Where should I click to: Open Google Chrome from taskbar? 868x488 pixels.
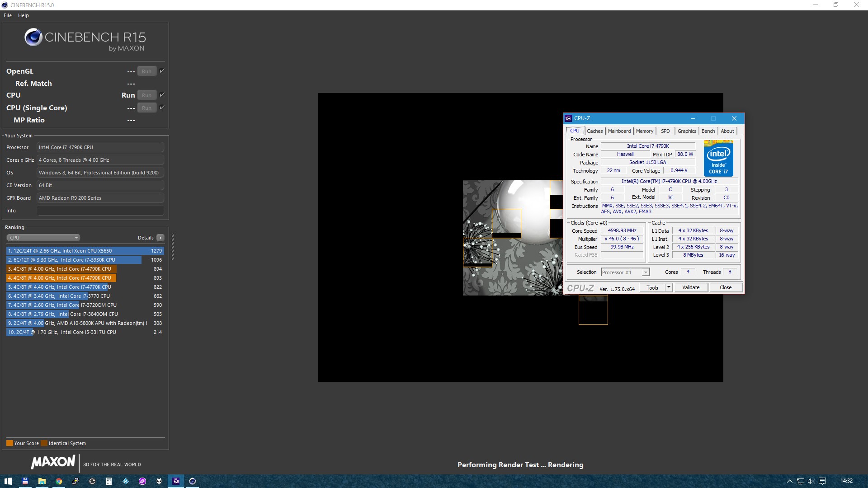click(x=59, y=481)
